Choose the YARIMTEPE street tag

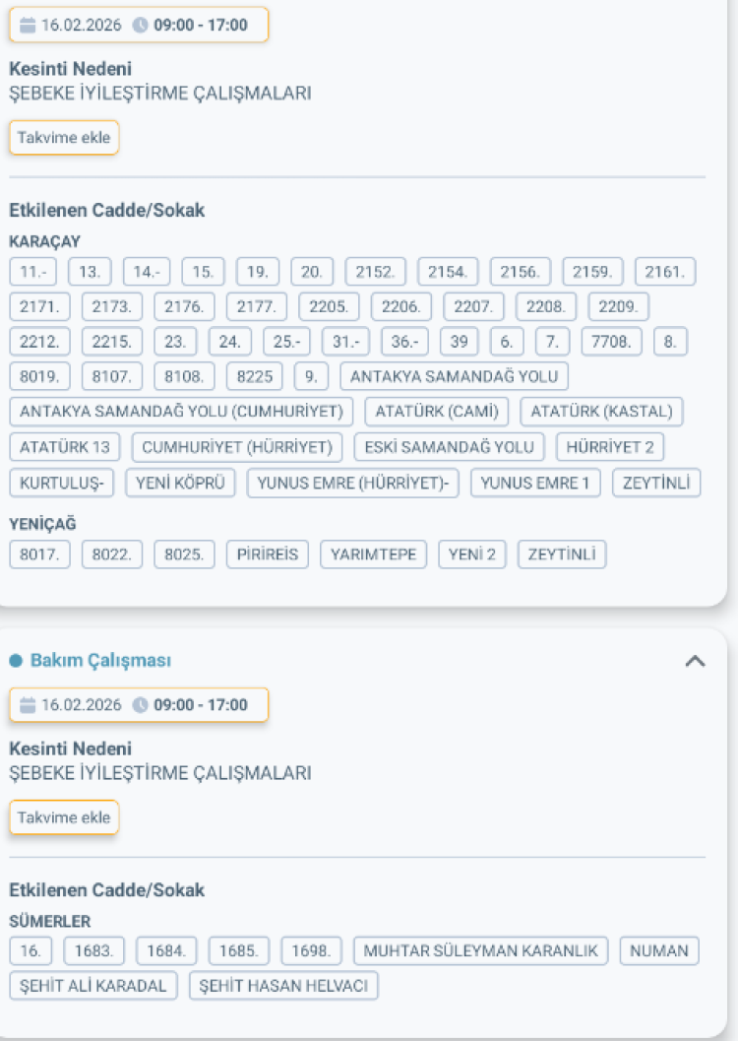373,554
